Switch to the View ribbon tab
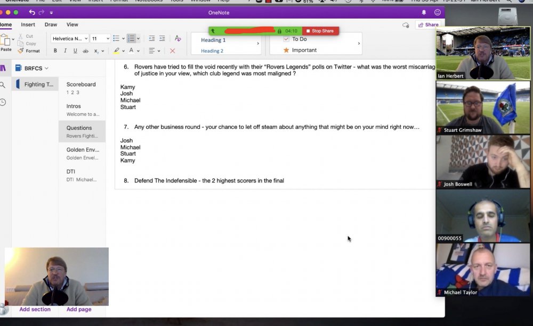 pyautogui.click(x=72, y=24)
